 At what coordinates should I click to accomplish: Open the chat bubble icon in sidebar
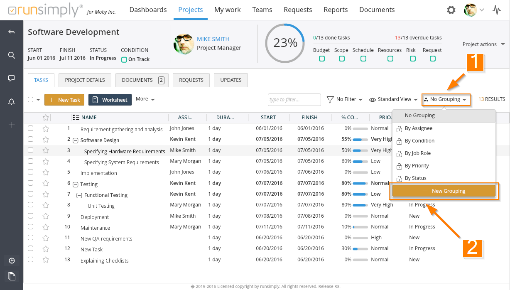(12, 78)
